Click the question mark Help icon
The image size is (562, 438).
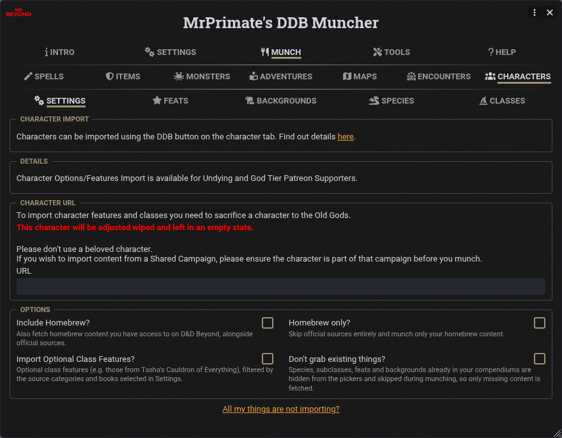coord(491,52)
